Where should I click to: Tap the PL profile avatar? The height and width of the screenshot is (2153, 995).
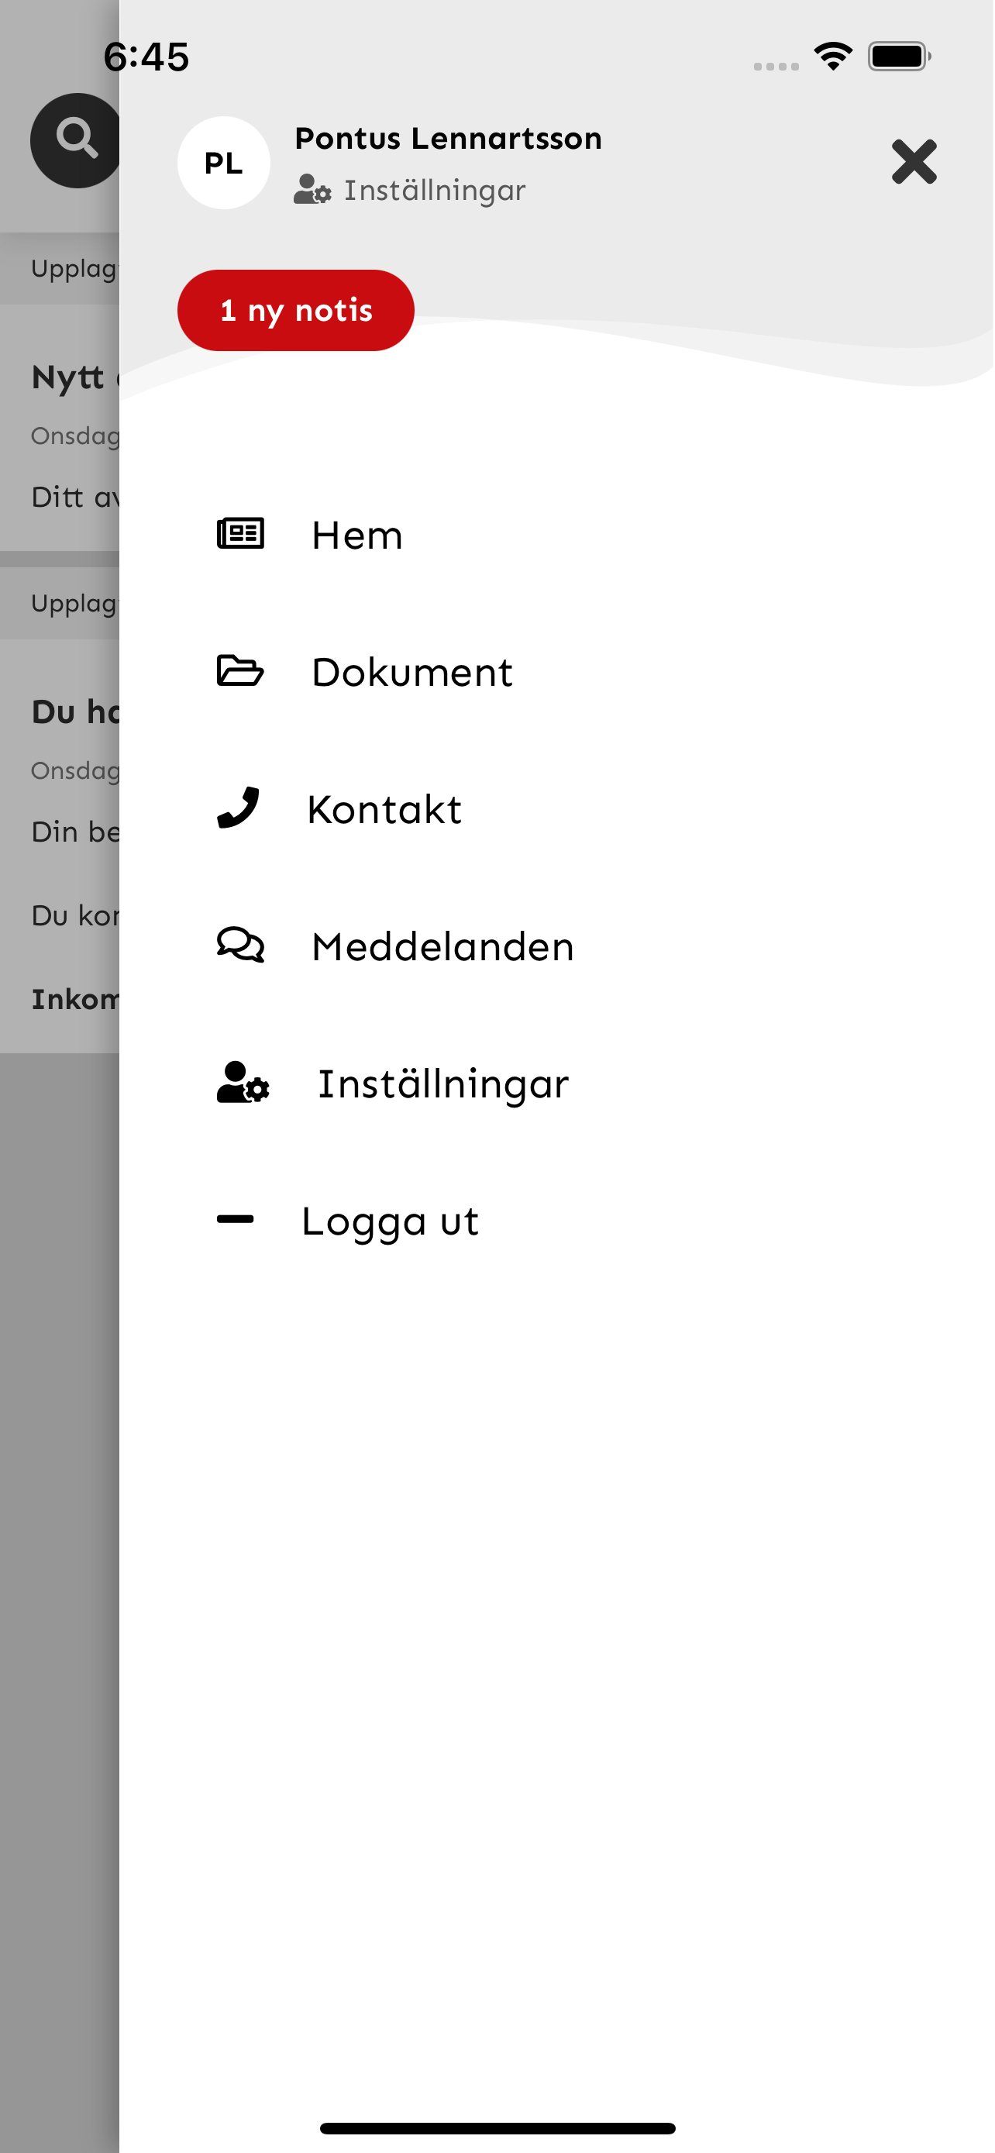[x=223, y=163]
